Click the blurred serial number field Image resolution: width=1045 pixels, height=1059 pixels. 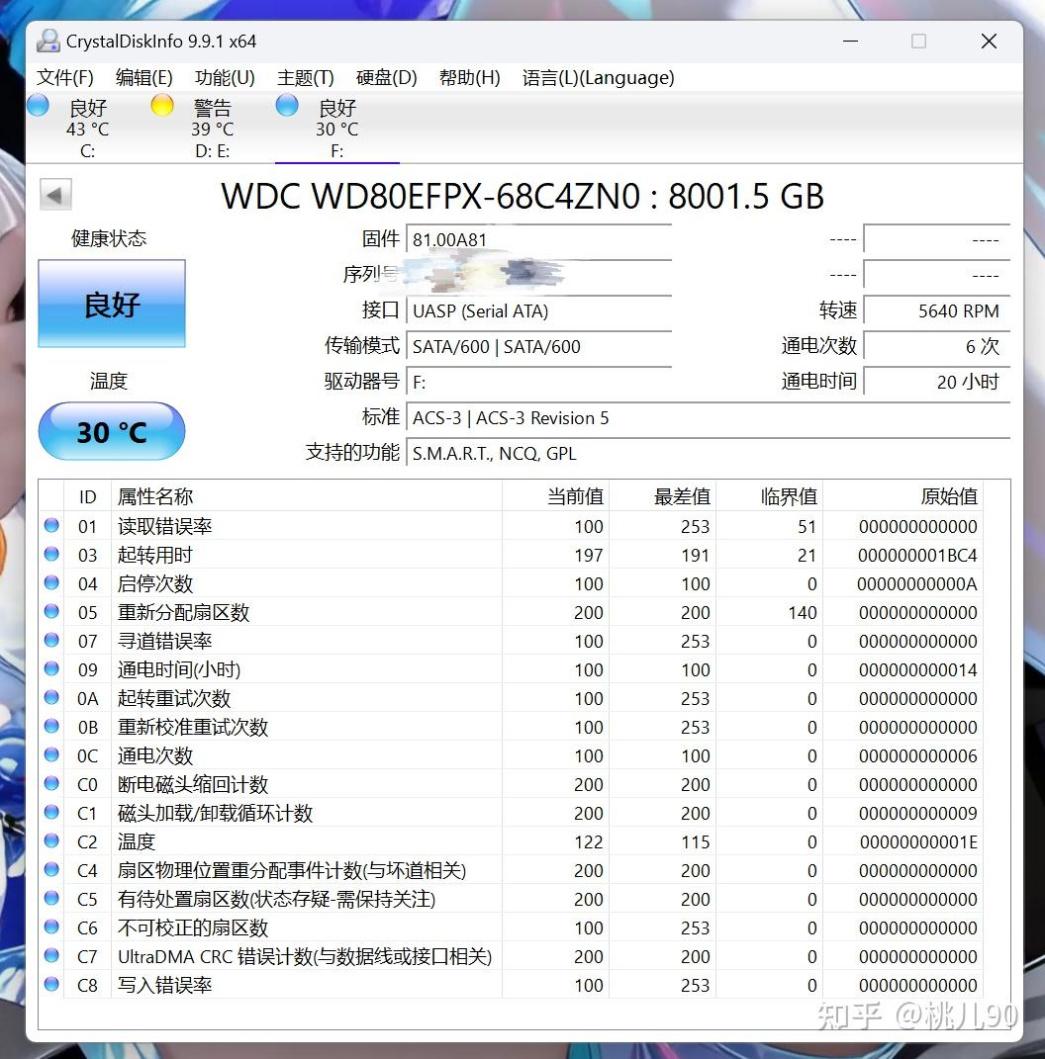click(x=538, y=276)
